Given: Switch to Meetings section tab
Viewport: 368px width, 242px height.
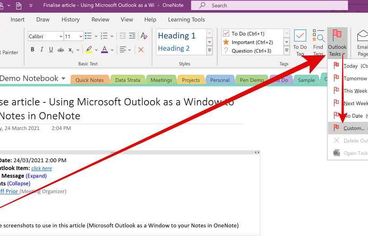Looking at the screenshot, I should coord(161,80).
